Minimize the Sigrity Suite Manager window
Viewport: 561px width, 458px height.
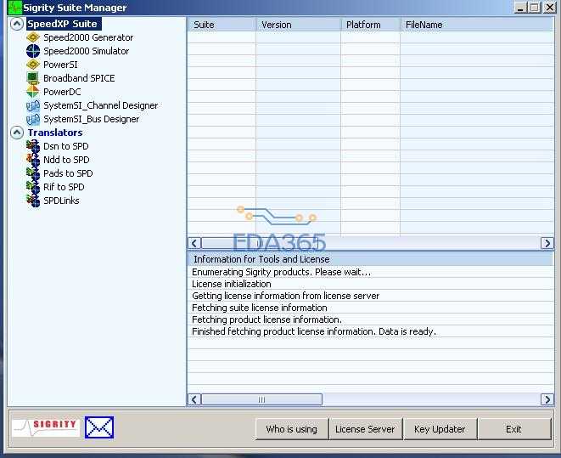click(521, 7)
